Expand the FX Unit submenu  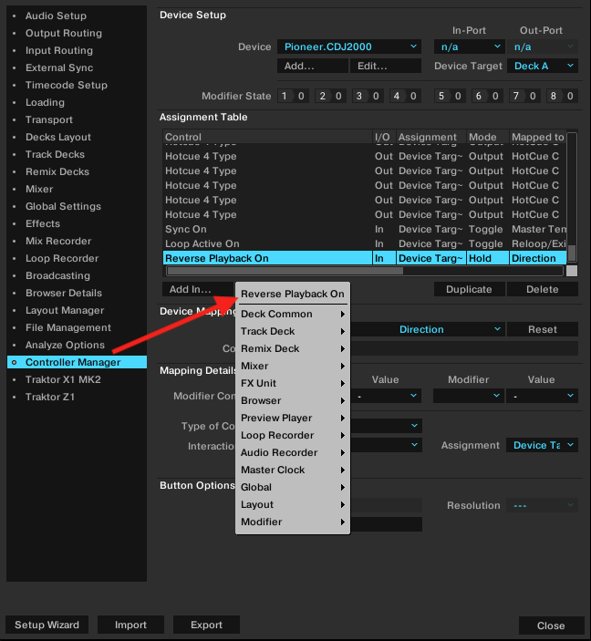coord(292,383)
